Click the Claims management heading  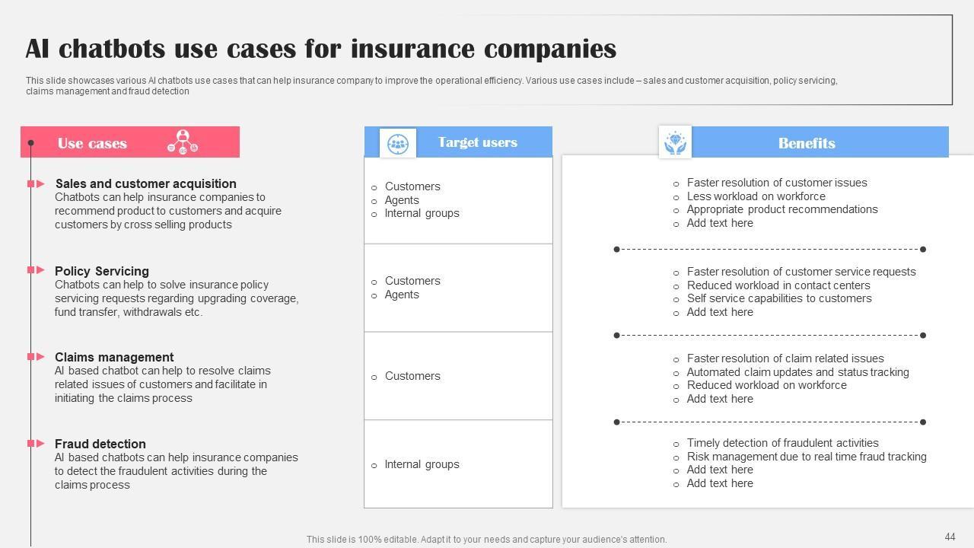point(114,357)
